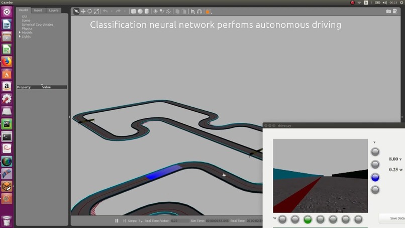Switch to the Insert tab
This screenshot has height=228, width=405.
38,11
